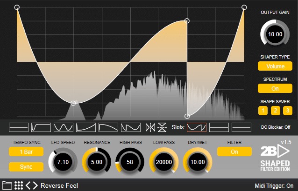
Task: Click the High Pass knob
Action: click(x=130, y=162)
